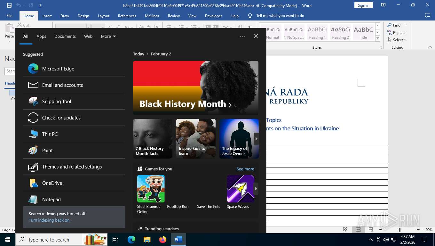Launch Paint from suggestions
The width and height of the screenshot is (435, 246).
[74, 150]
